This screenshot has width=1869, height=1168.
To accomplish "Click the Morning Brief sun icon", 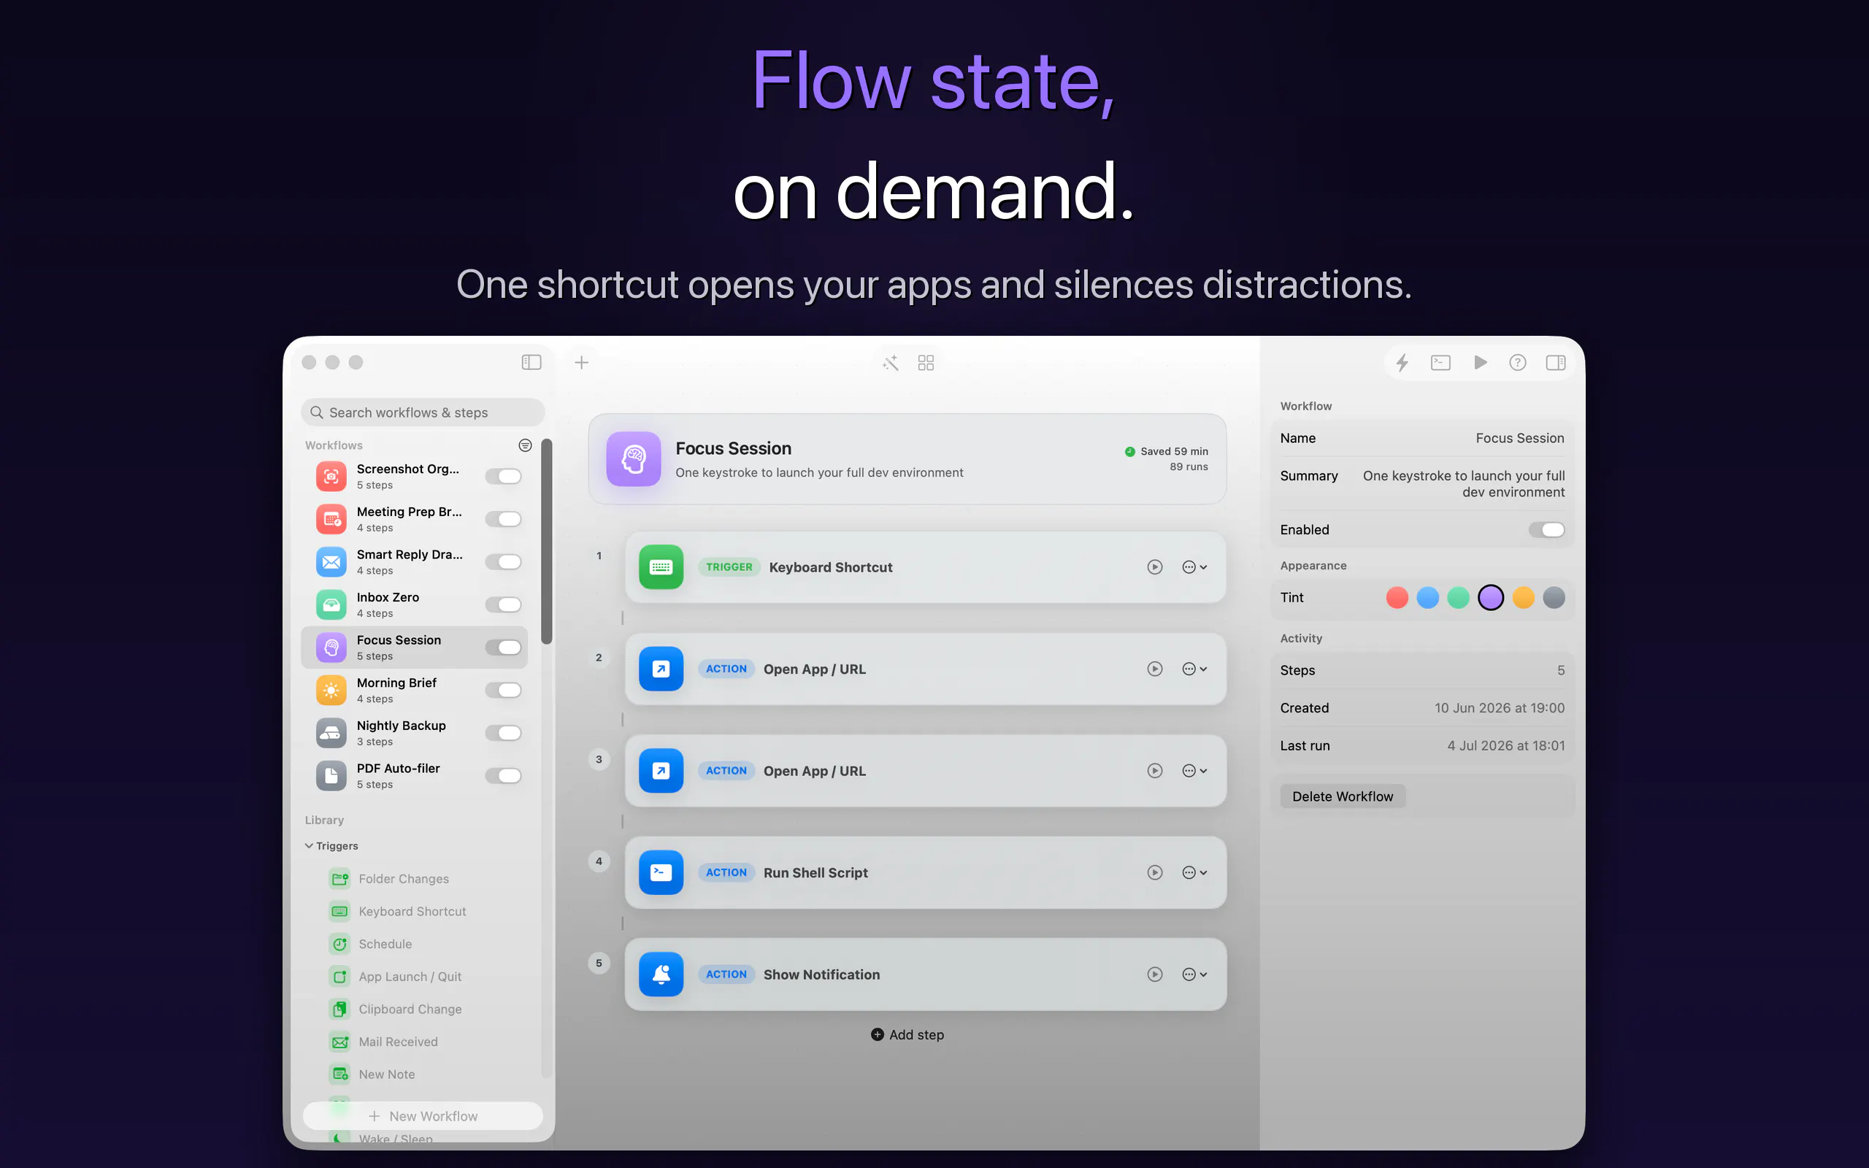I will pyautogui.click(x=331, y=690).
